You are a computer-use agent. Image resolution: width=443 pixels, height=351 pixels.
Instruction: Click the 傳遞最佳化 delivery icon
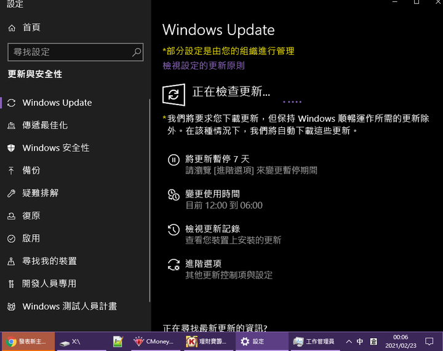(11, 125)
